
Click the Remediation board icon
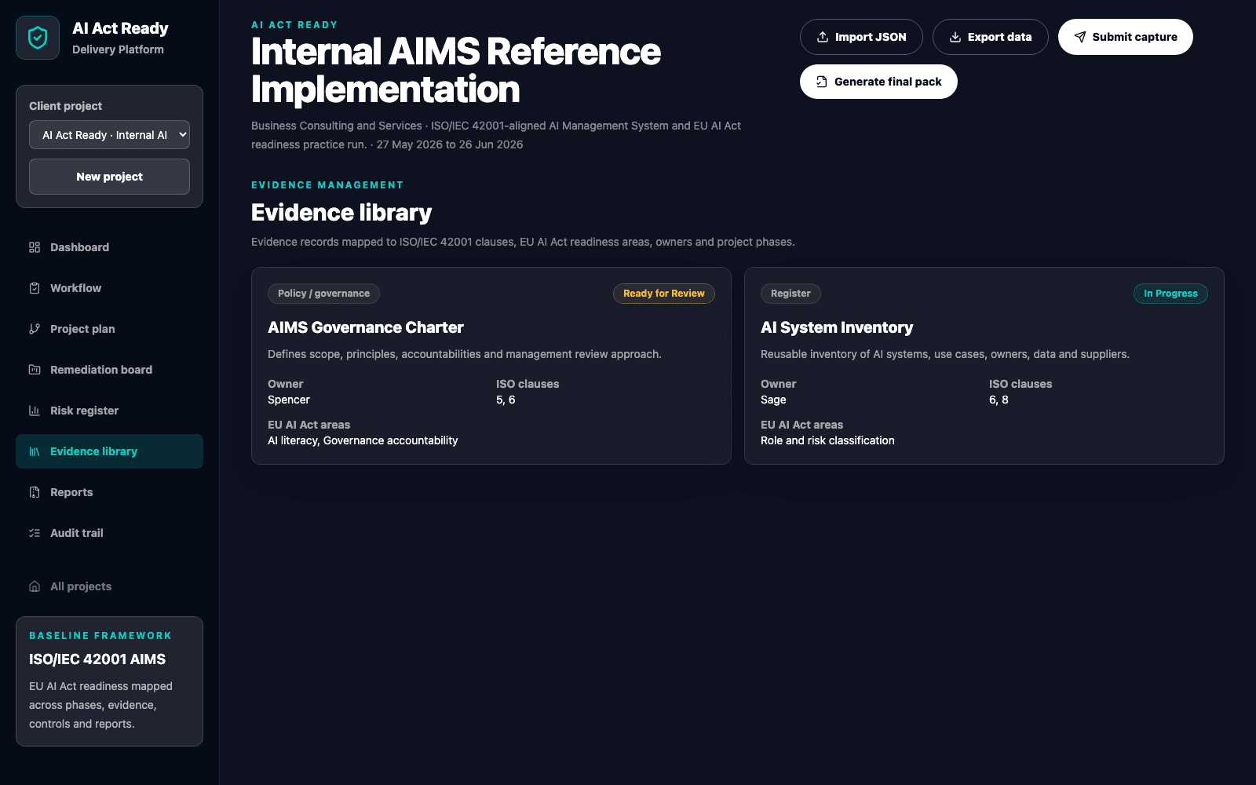point(35,370)
